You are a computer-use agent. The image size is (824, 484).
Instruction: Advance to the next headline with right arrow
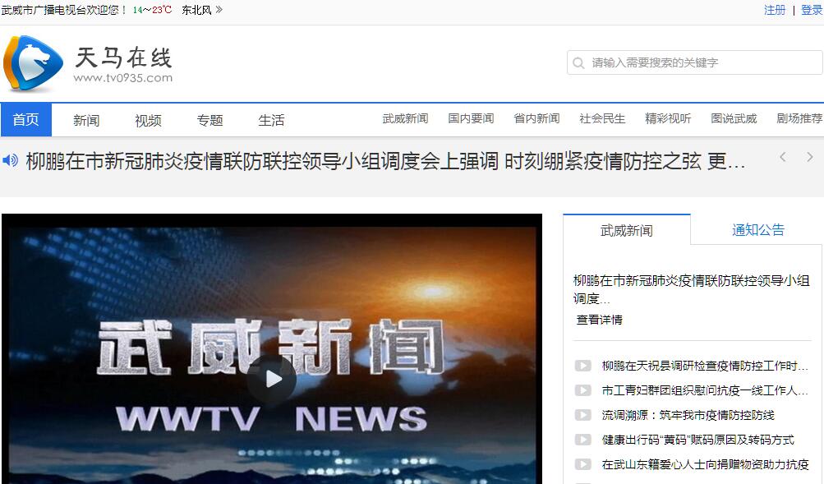pos(810,157)
